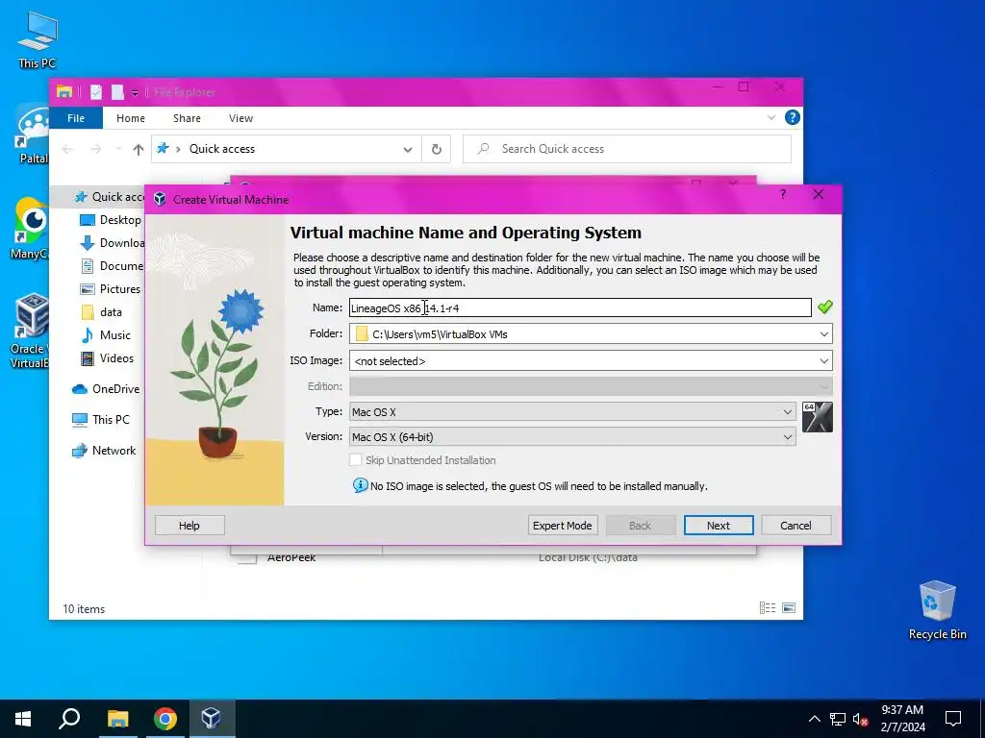Click File Explorer help question mark icon
The height and width of the screenshot is (738, 985).
[x=793, y=117]
